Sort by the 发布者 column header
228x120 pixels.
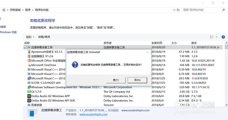pos(108,43)
